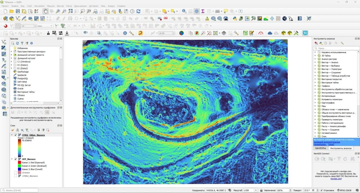Click the Refresh map canvas icon
Image resolution: width=360 pixels, height=193 pixels.
(138, 11)
